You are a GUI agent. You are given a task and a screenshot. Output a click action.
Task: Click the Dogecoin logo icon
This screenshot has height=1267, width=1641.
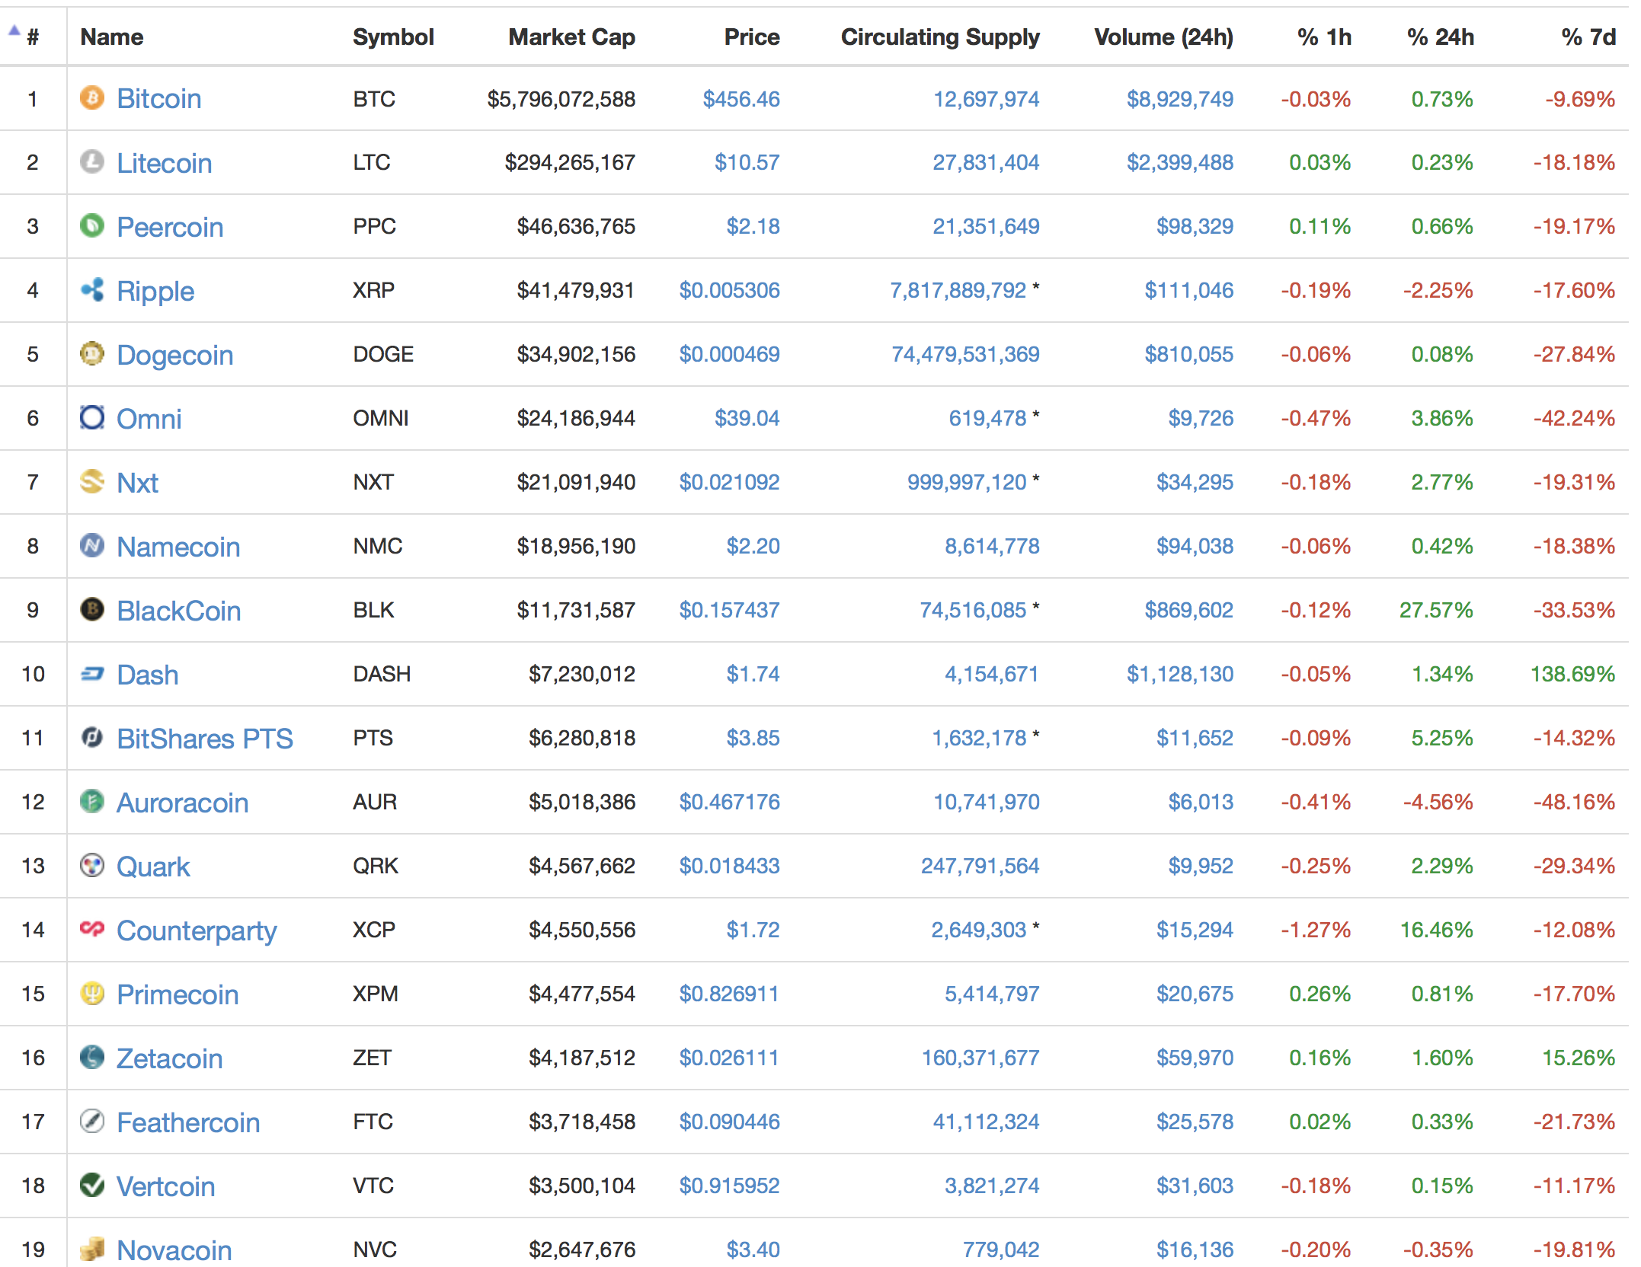[x=92, y=354]
